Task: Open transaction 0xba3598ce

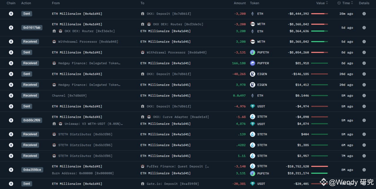Action: (x=32, y=170)
